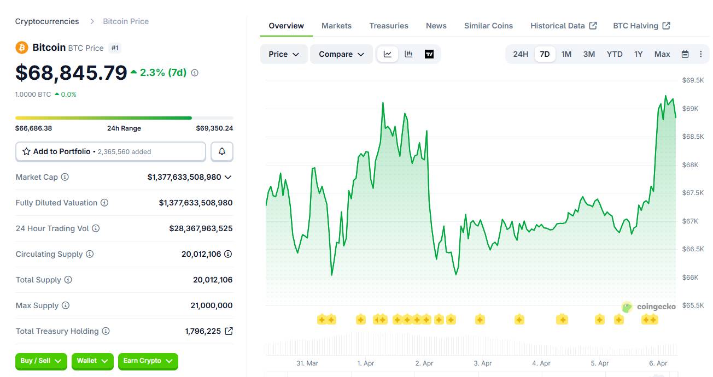Switch to the Markets tab
The width and height of the screenshot is (713, 377).
pyautogui.click(x=336, y=25)
